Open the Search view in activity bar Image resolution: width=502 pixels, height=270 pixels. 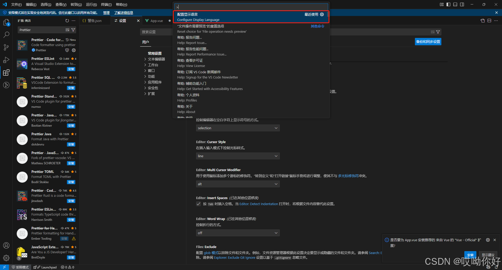(x=6, y=35)
